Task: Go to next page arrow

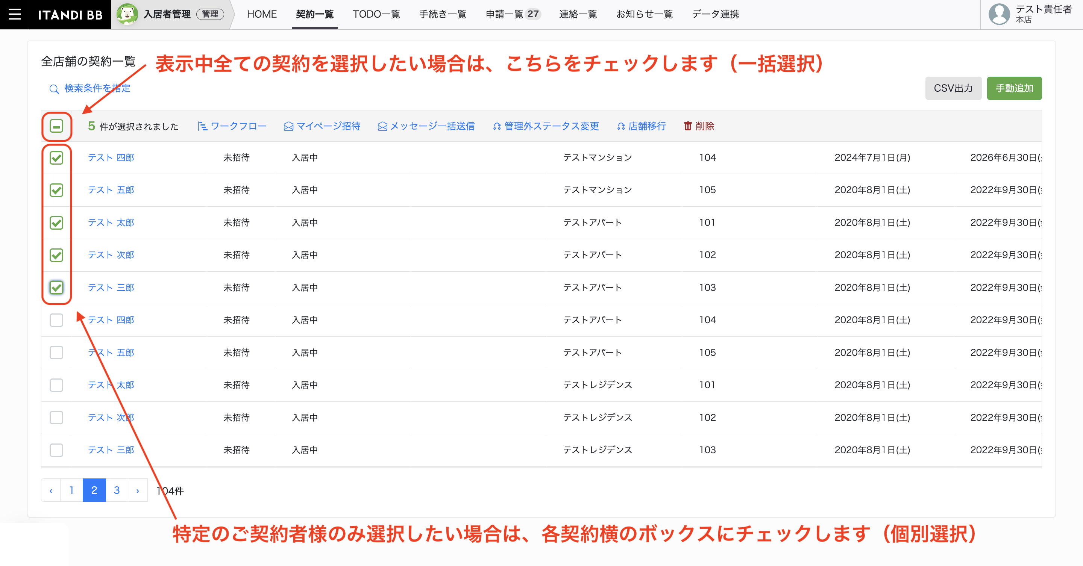Action: tap(138, 490)
